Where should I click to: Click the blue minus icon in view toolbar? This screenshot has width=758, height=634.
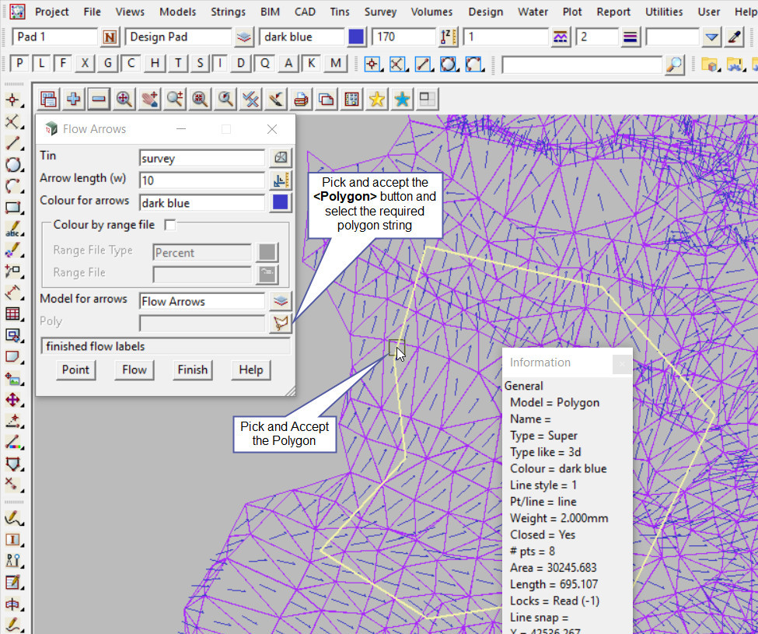click(99, 99)
